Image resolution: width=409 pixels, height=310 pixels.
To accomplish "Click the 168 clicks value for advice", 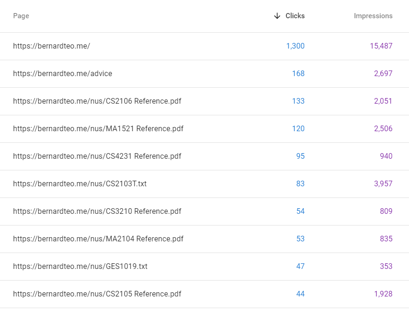I will point(298,74).
